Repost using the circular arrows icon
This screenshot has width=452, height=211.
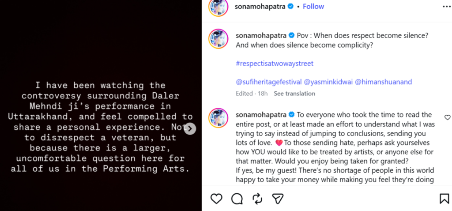pos(257,199)
